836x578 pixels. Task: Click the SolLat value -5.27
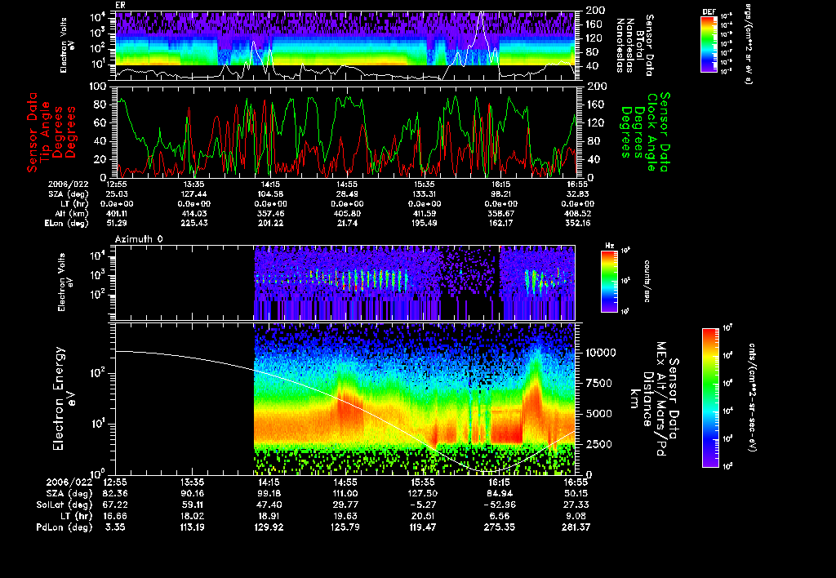pyautogui.click(x=423, y=505)
